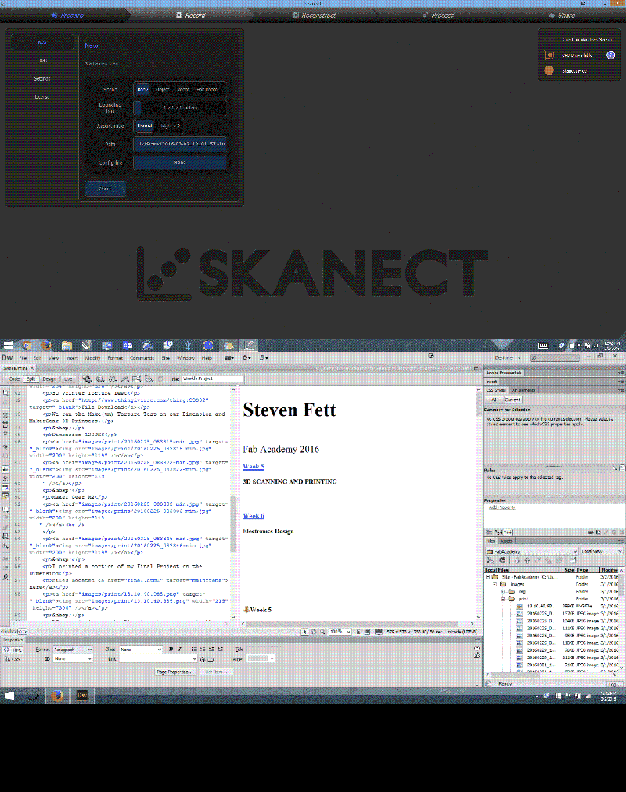
Task: Click the Italic button in Properties
Action: (179, 649)
